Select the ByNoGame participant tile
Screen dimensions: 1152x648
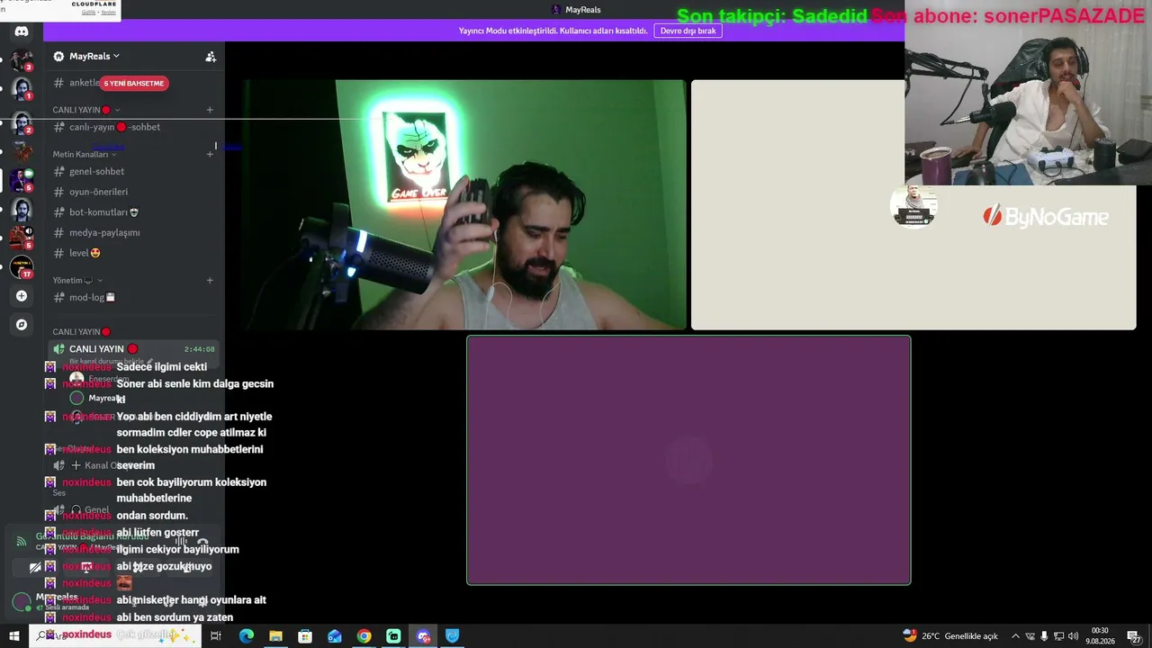point(913,204)
